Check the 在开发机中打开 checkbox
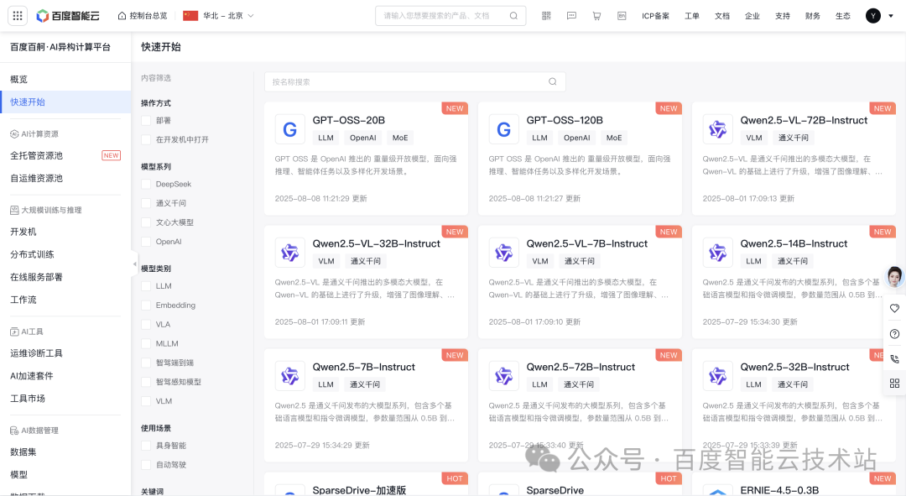 (x=146, y=139)
